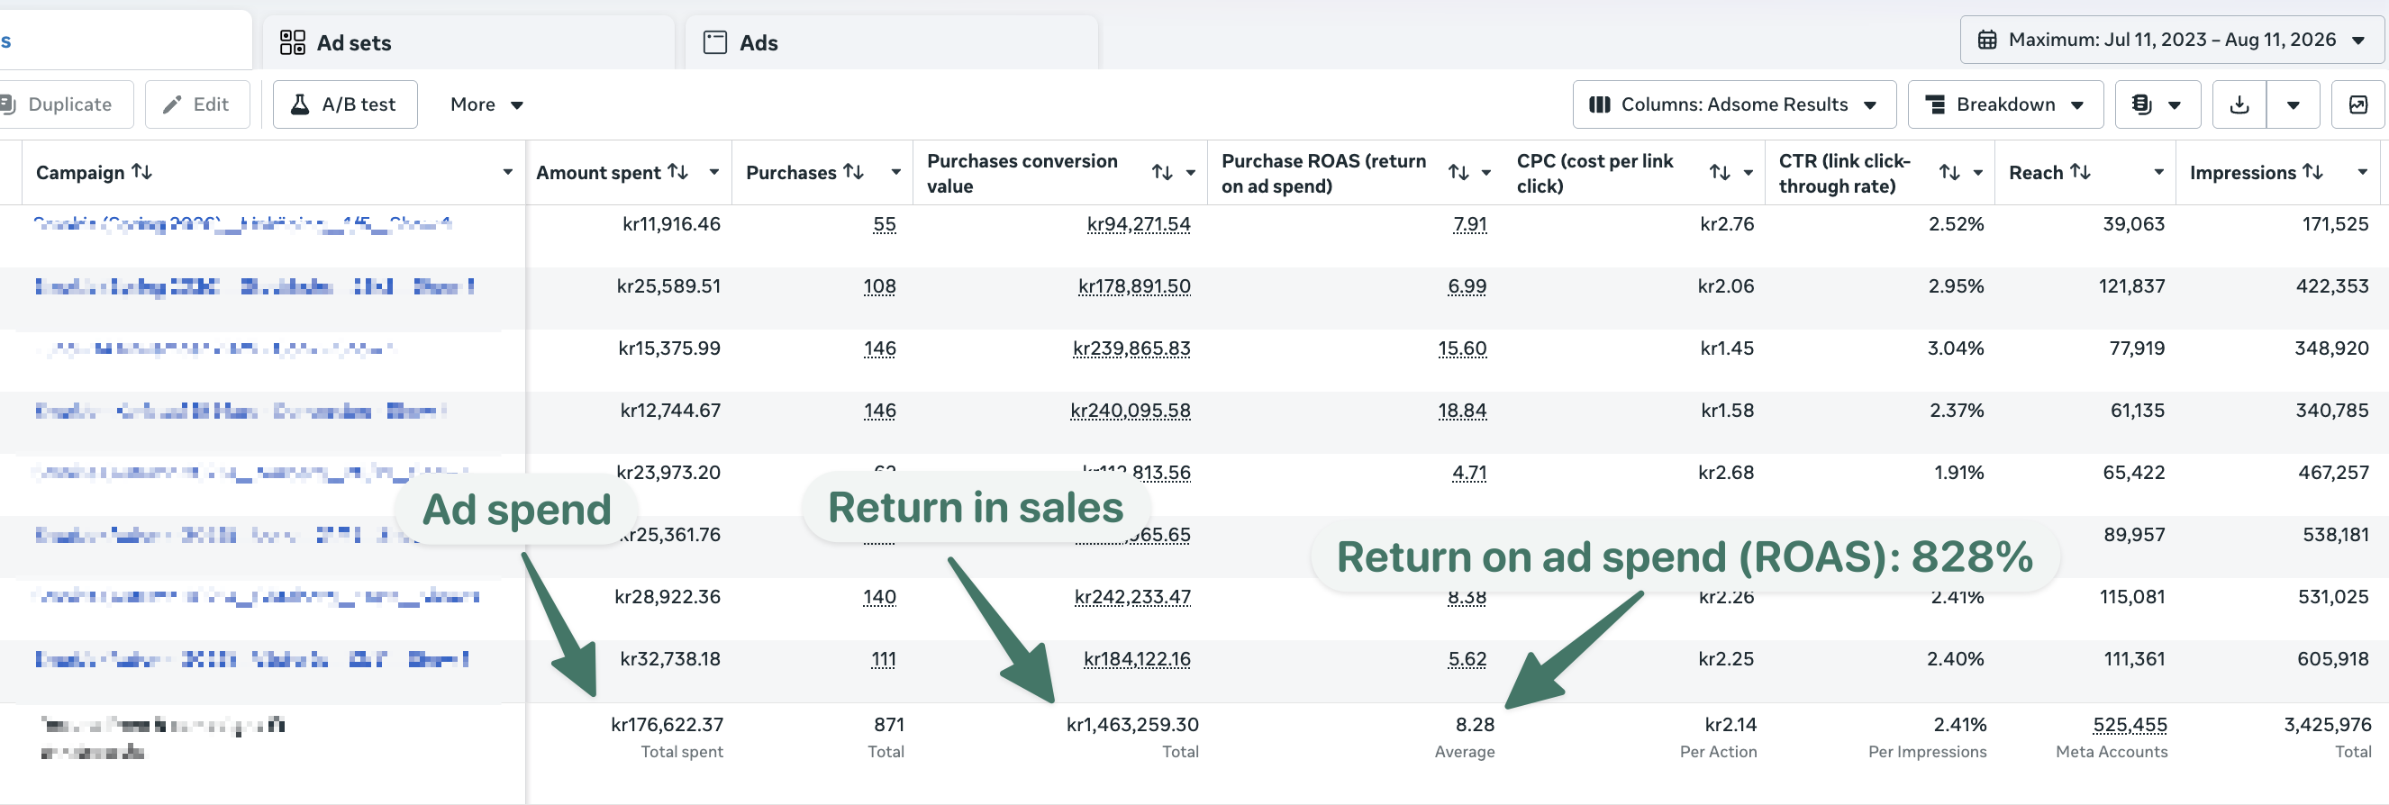Image resolution: width=2389 pixels, height=805 pixels.
Task: Click the export download icon
Action: point(2239,104)
